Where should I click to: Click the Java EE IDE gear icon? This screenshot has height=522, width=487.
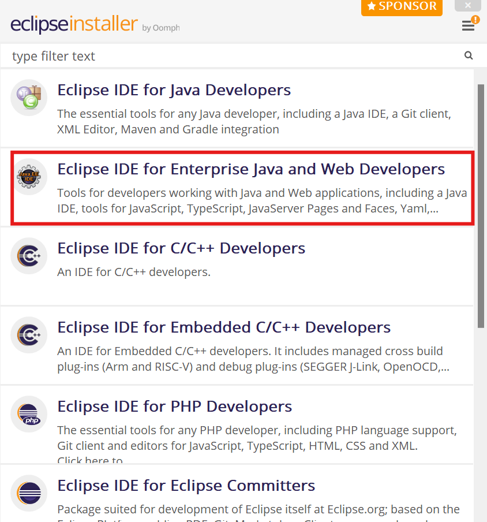coord(29,177)
